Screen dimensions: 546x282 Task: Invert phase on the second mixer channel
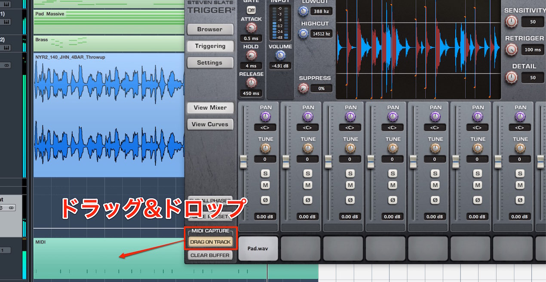(308, 200)
